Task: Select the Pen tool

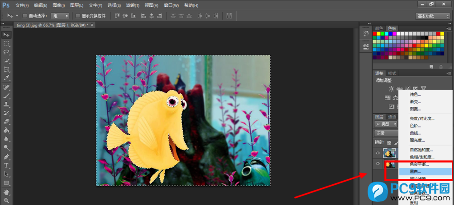Action: pos(6,157)
